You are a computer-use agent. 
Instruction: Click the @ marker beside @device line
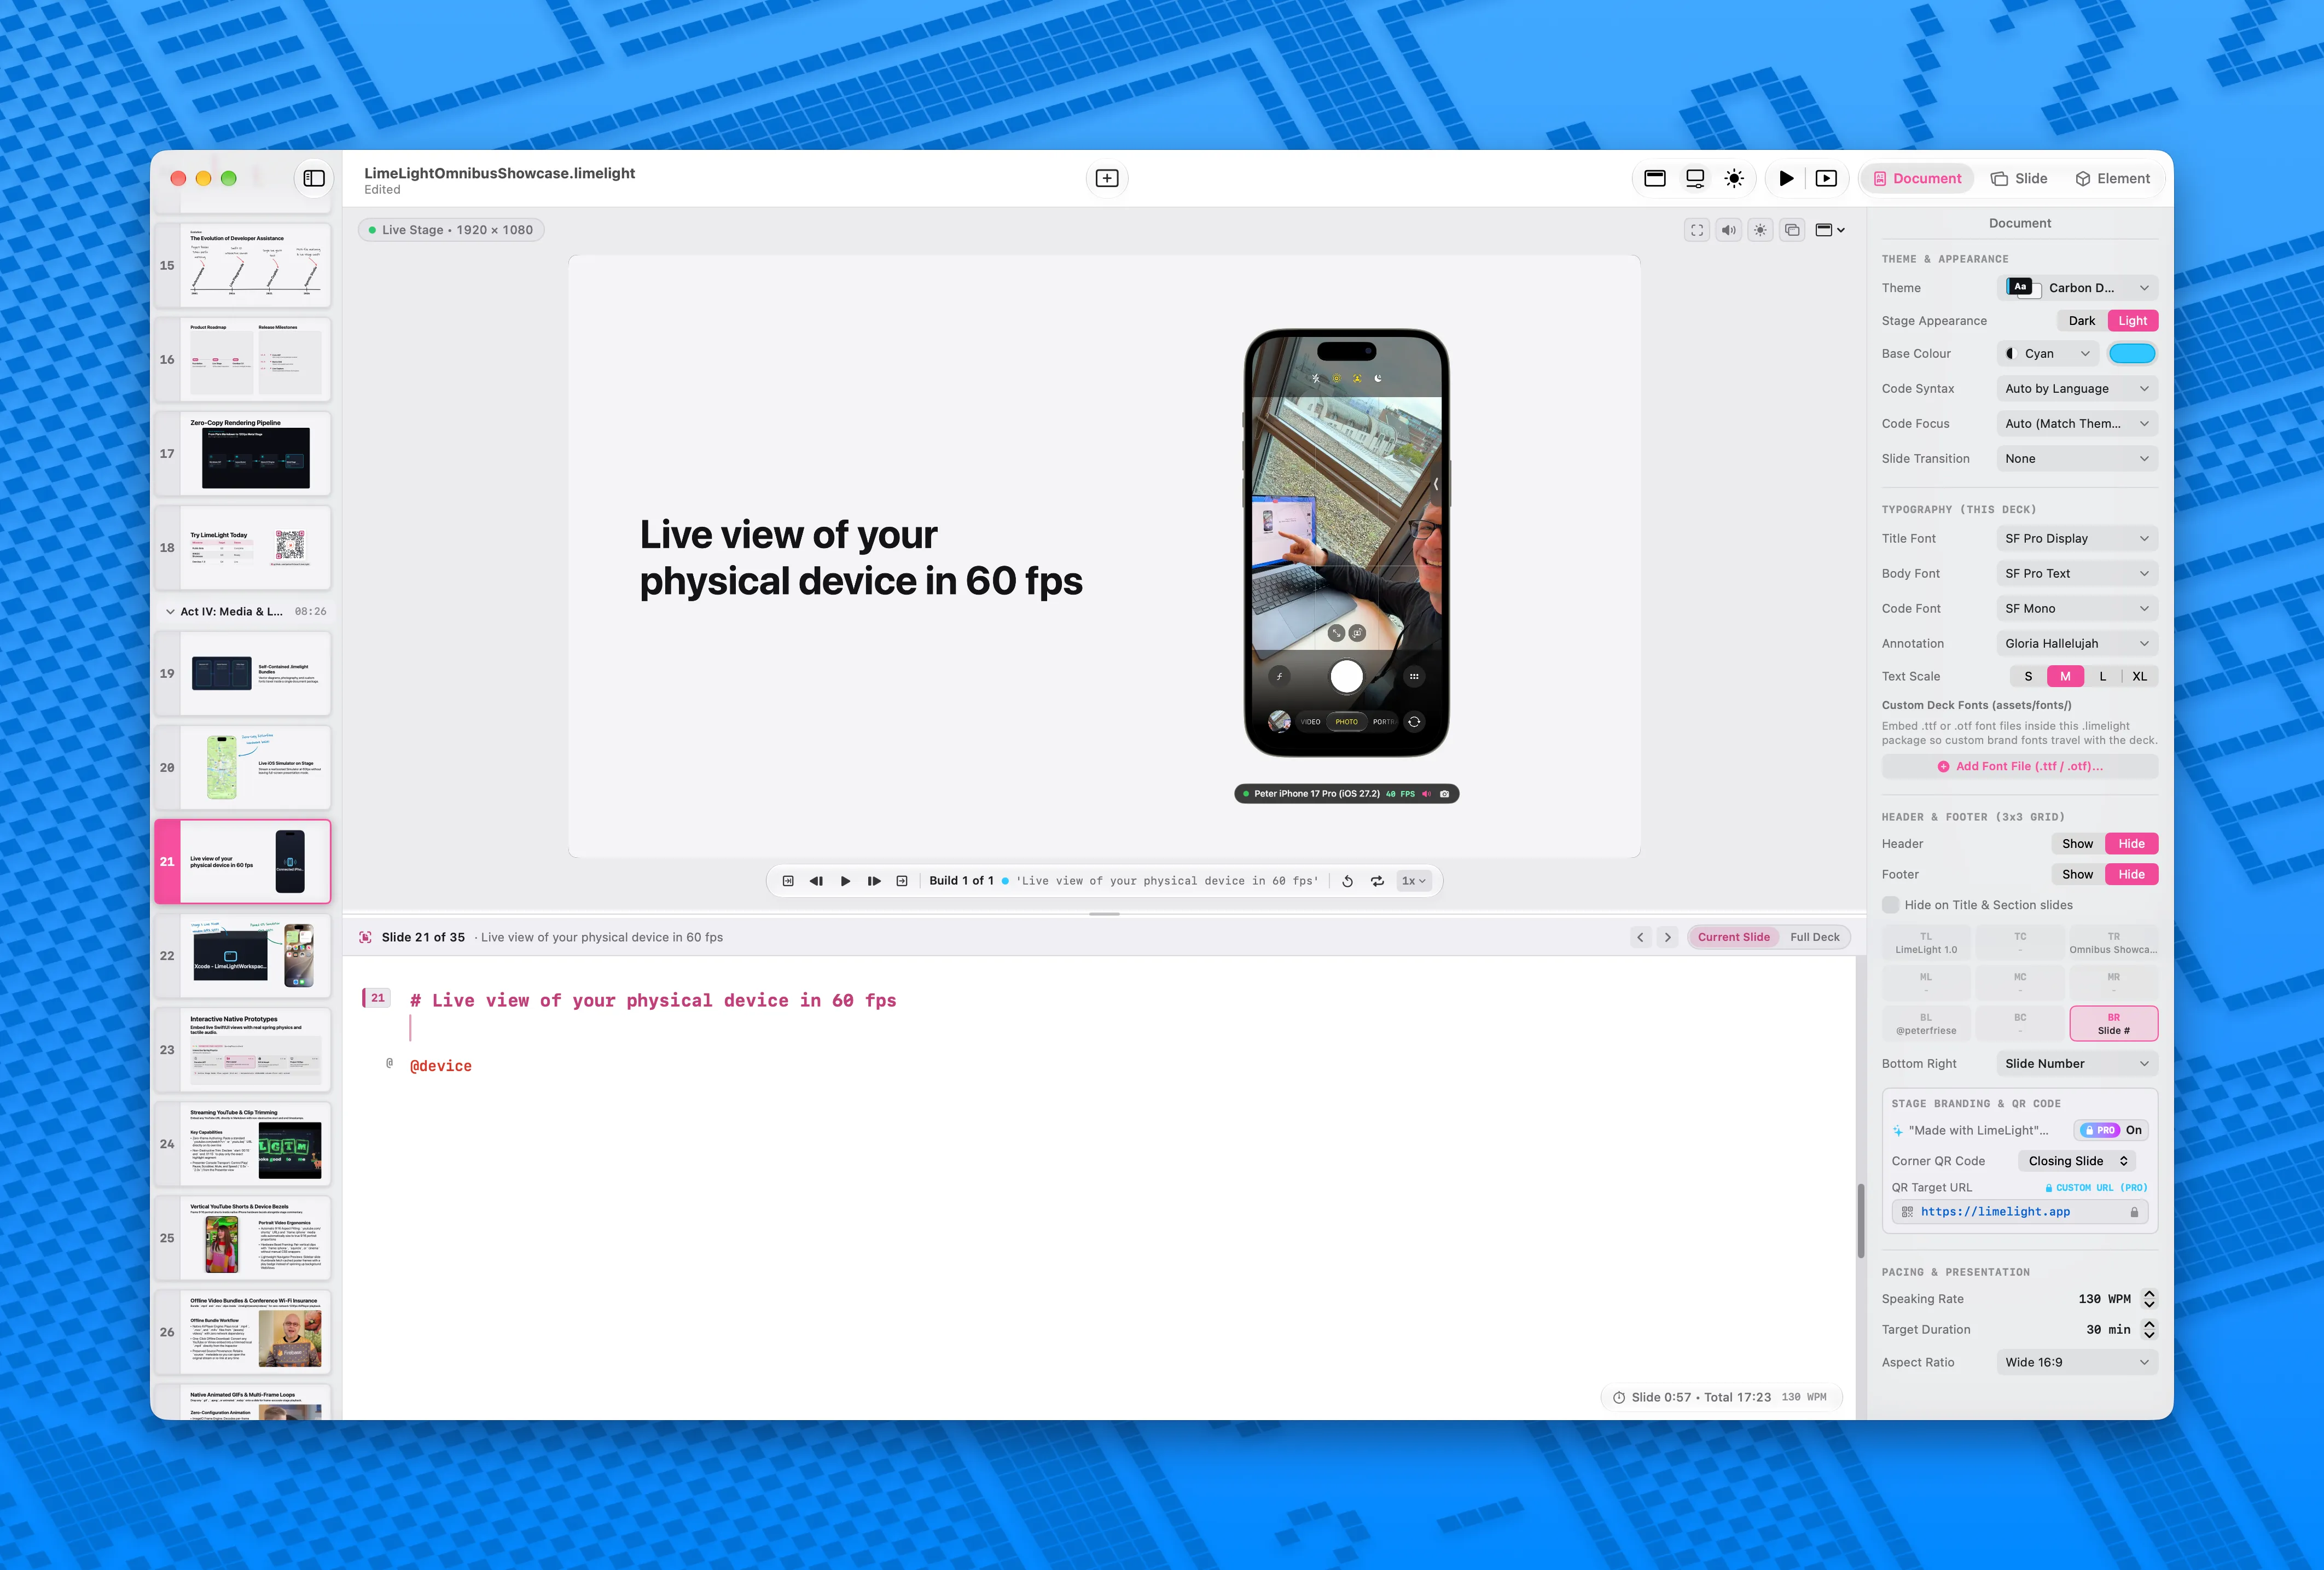tap(389, 1063)
